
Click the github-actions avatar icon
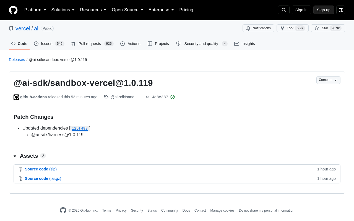pos(16,97)
